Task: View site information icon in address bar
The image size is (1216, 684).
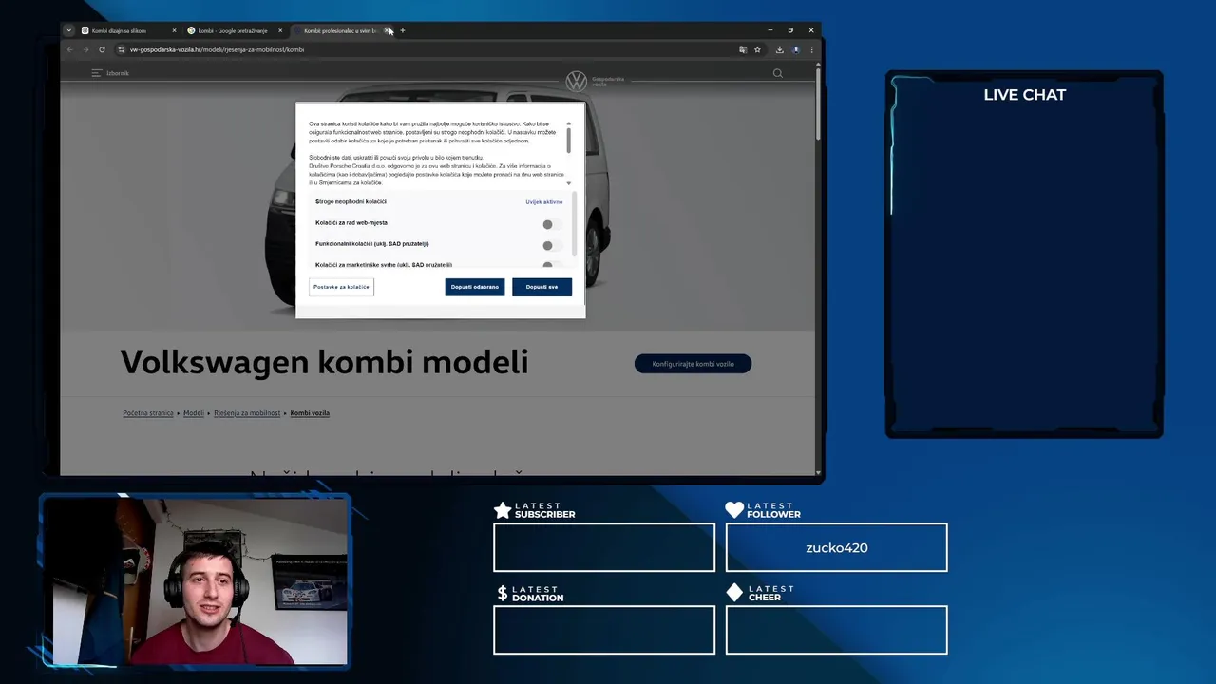Action: [x=122, y=49]
